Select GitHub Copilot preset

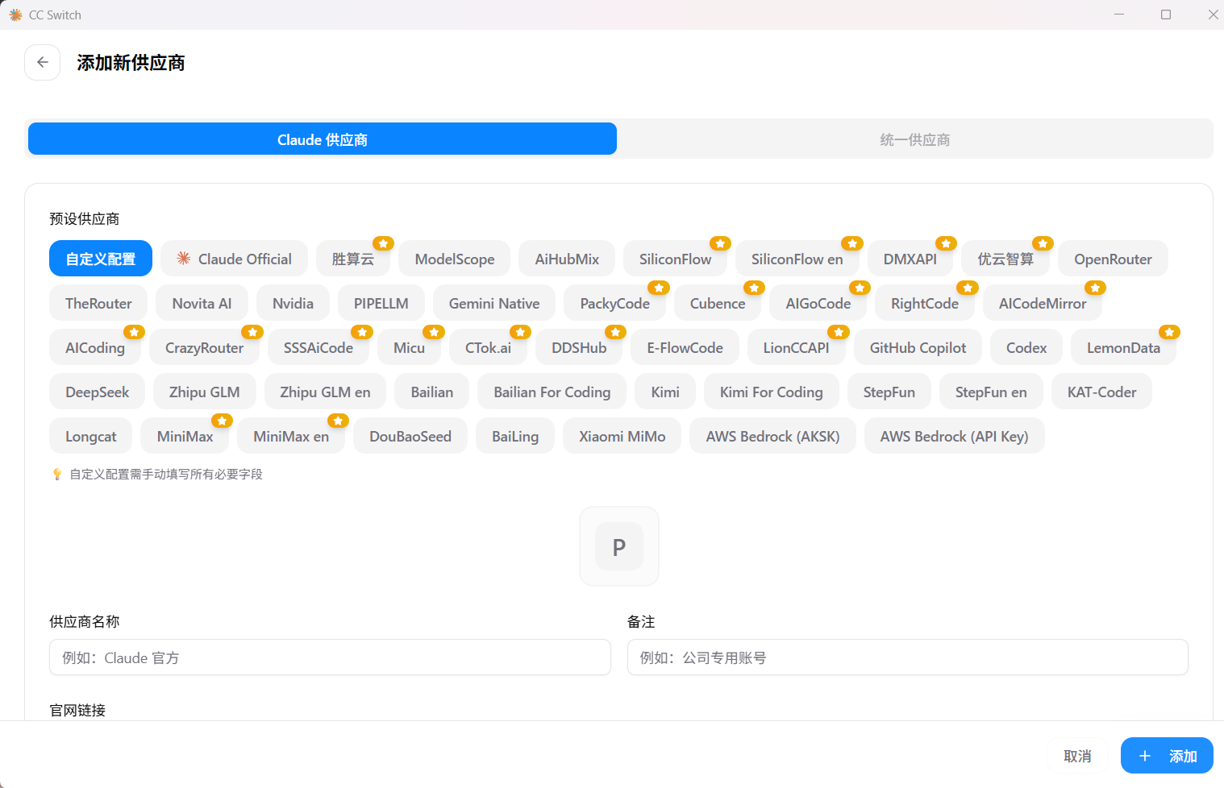tap(918, 347)
